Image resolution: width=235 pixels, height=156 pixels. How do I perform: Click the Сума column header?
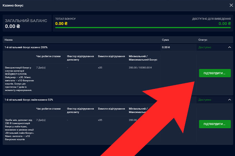click(165, 40)
